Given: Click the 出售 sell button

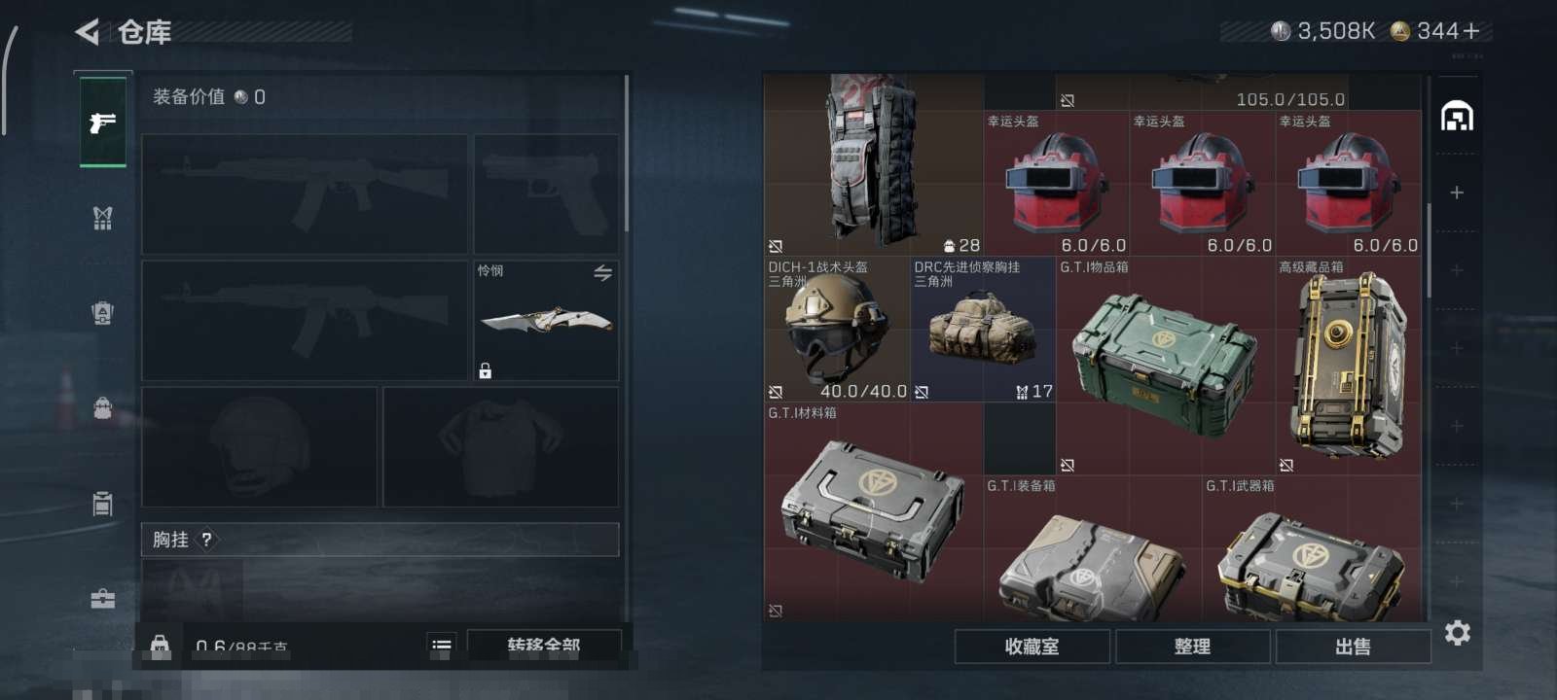Looking at the screenshot, I should (1353, 647).
